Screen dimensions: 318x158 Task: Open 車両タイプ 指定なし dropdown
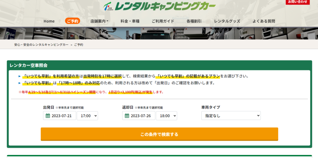231,116
